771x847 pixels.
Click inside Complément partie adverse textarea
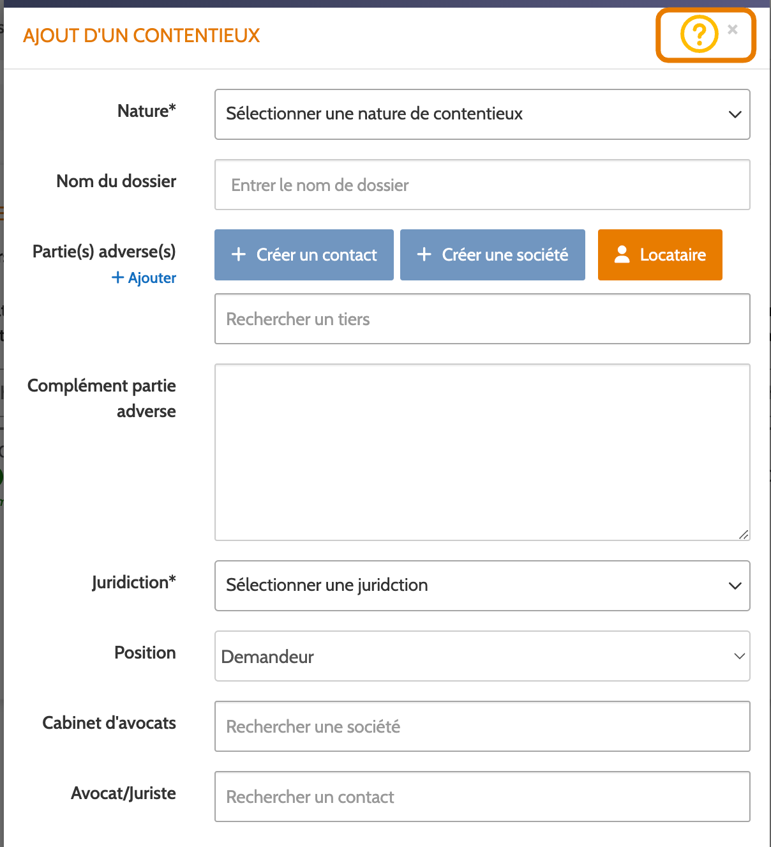click(483, 452)
